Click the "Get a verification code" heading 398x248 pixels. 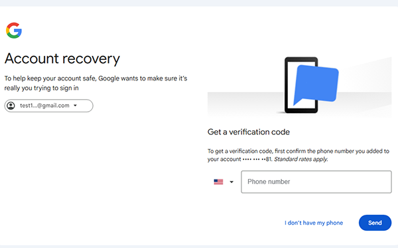[x=249, y=132]
